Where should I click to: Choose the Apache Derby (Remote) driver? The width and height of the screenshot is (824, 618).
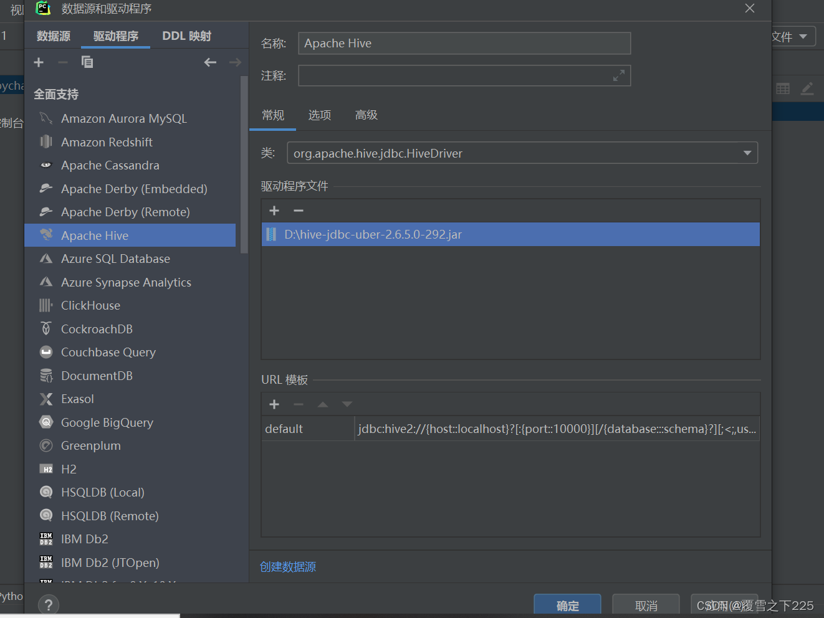point(130,212)
